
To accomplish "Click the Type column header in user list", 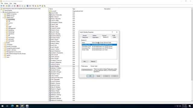I will tap(88, 9).
